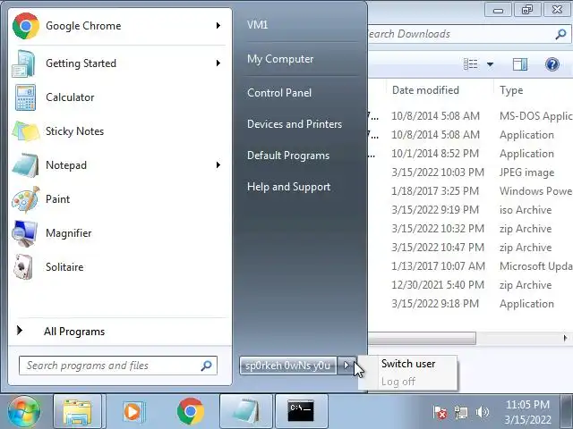This screenshot has height=429, width=573.
Task: Select the iso Archive file row
Action: [x=470, y=210]
